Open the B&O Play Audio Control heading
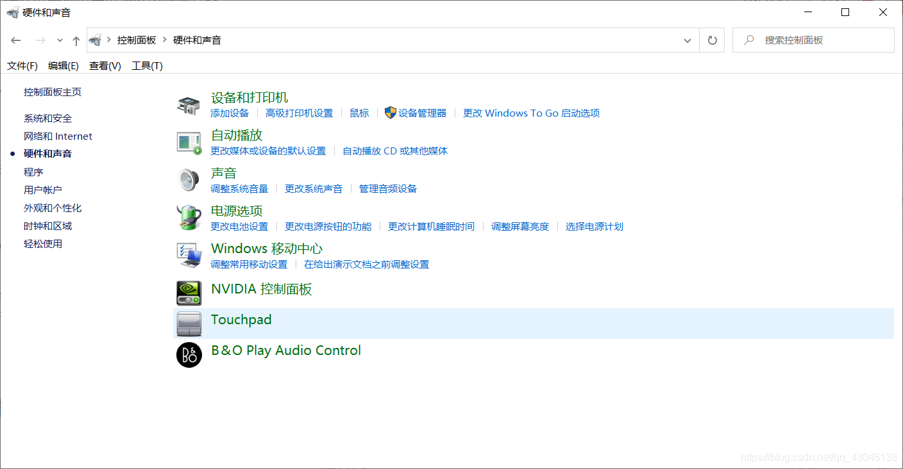Image resolution: width=903 pixels, height=469 pixels. [x=286, y=350]
